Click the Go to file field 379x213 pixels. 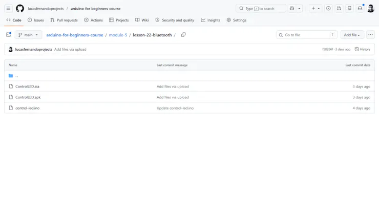(x=306, y=35)
